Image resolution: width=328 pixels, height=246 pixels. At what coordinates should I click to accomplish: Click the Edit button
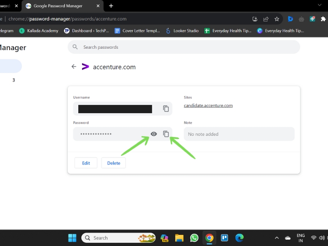coord(86,163)
